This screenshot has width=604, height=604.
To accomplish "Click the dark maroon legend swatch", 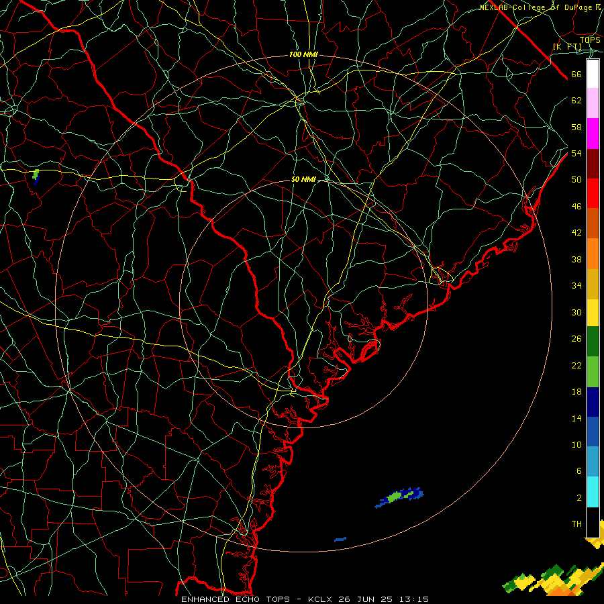I will (593, 164).
